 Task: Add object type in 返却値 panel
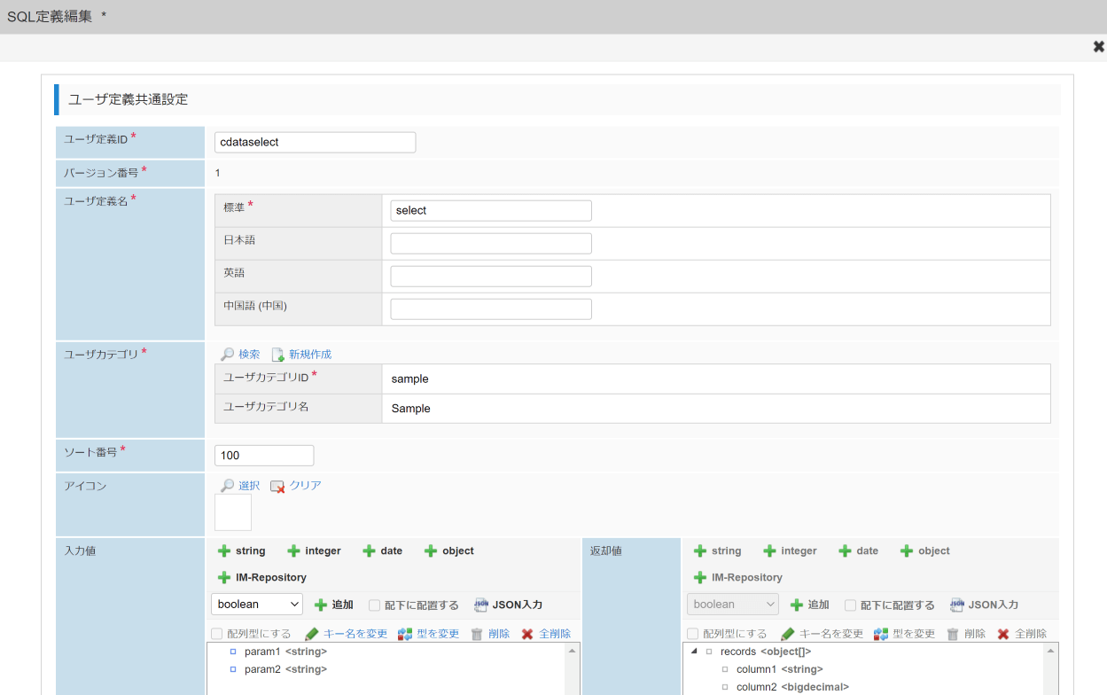(x=924, y=551)
